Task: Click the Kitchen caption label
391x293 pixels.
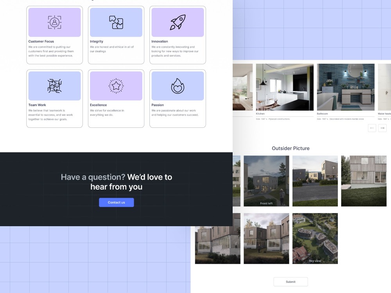Action: pos(260,114)
